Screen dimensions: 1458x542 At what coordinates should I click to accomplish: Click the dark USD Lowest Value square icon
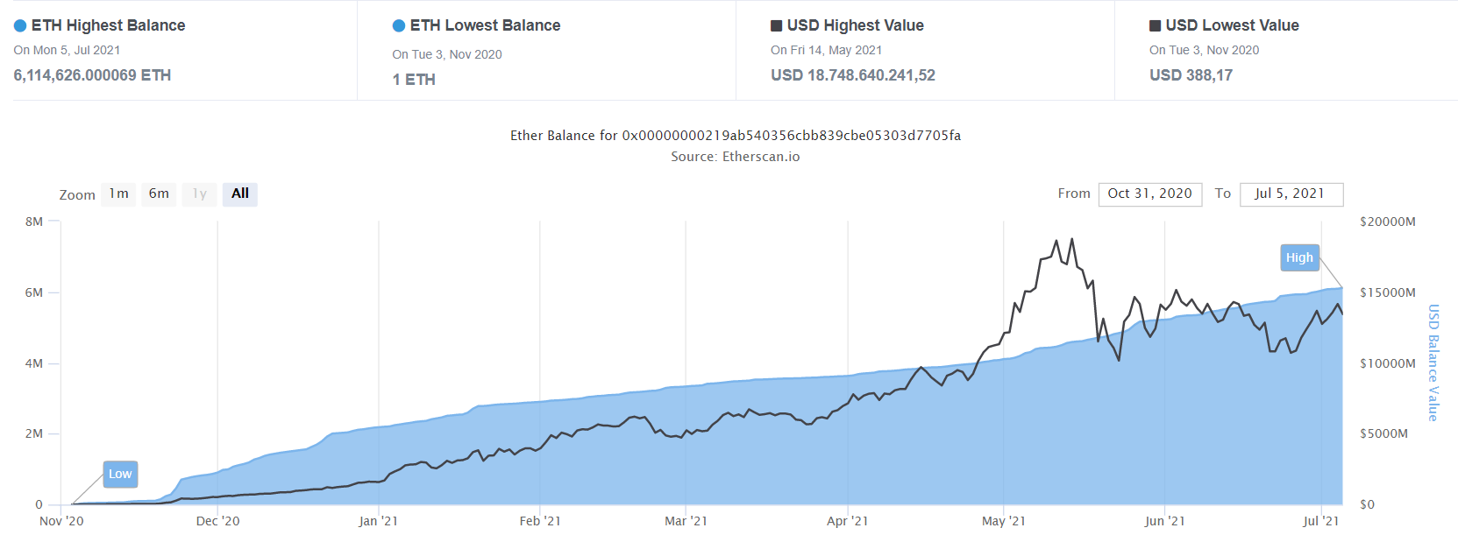[1156, 25]
